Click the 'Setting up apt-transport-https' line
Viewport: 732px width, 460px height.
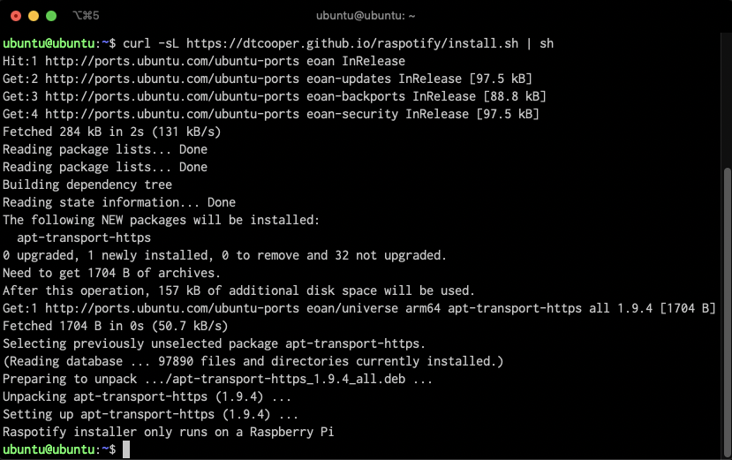coord(150,414)
